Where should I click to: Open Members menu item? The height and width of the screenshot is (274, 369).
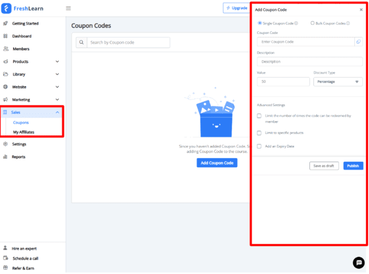(21, 49)
